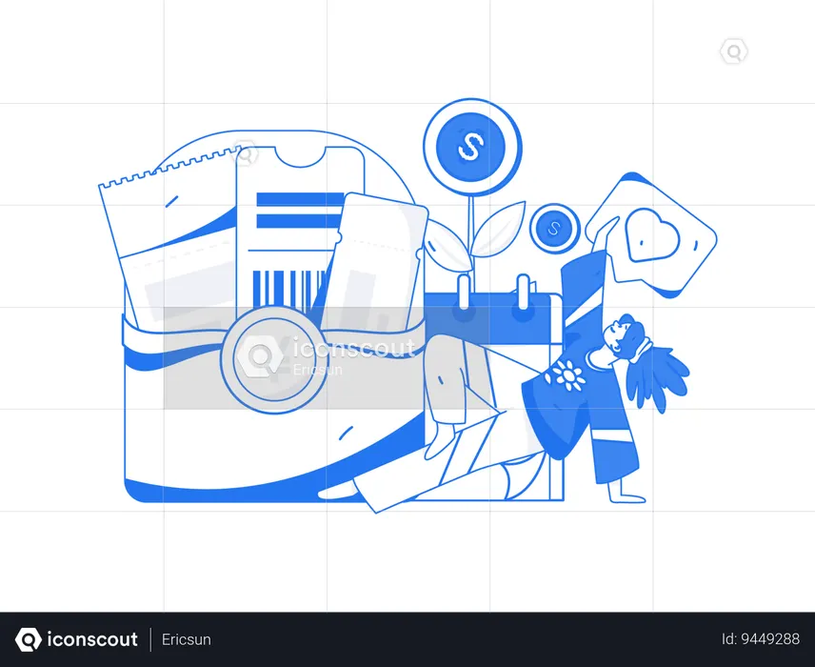Click the wallet illustration thumbnail
This screenshot has height=667, width=815.
click(x=407, y=306)
